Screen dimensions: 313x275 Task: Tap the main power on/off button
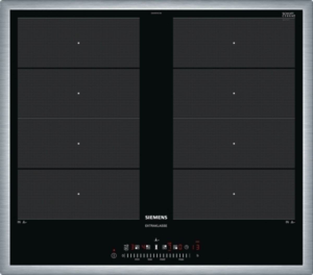point(114,255)
